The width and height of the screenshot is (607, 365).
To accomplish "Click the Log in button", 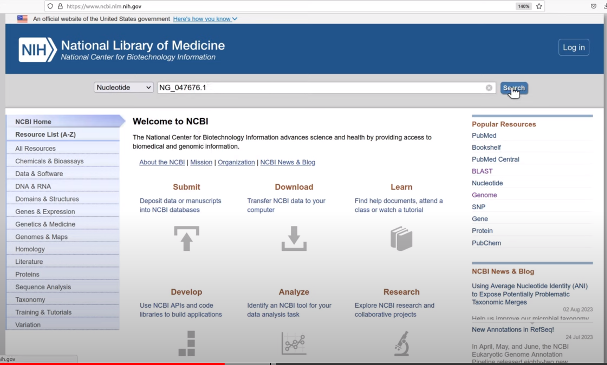I will 573,47.
